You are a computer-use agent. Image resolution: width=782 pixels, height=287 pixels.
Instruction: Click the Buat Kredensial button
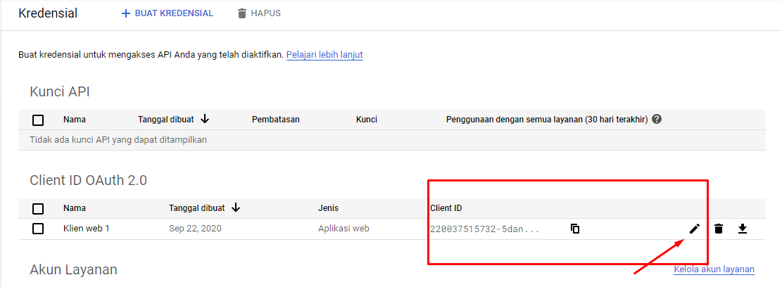tap(167, 13)
